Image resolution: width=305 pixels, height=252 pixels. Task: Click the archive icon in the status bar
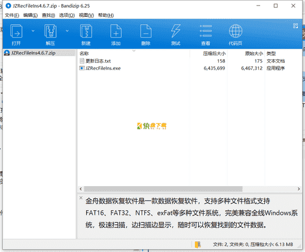click(198, 244)
